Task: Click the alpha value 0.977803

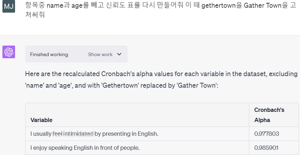Action: click(267, 134)
